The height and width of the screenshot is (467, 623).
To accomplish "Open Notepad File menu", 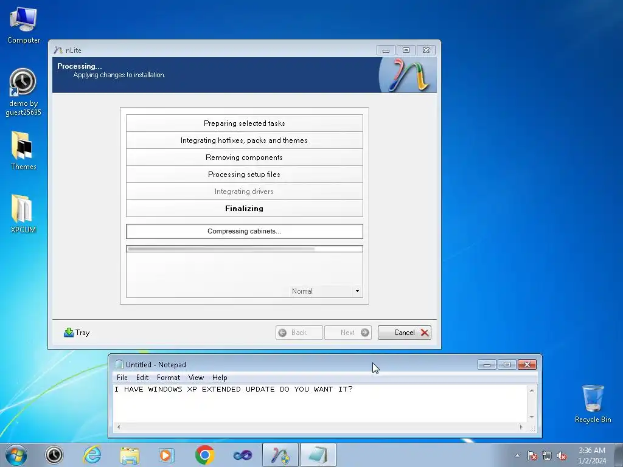I will (122, 377).
